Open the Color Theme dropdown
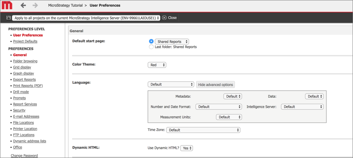353x158 pixels. pyautogui.click(x=157, y=65)
